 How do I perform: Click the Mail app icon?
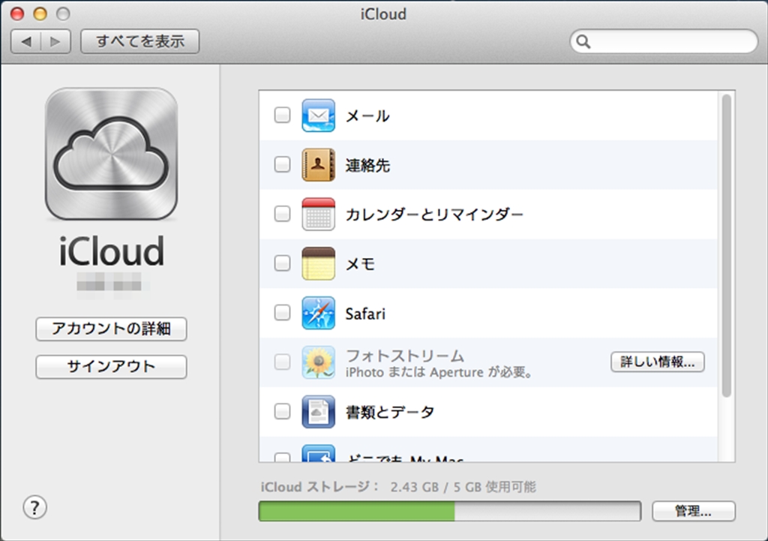(318, 116)
